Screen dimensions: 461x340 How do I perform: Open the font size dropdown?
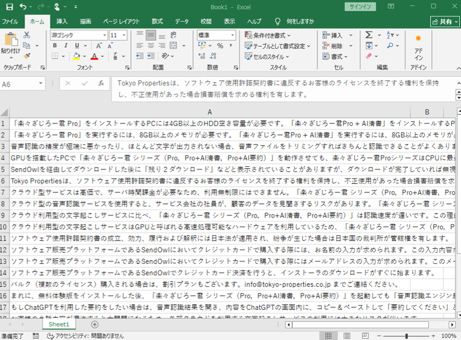point(124,35)
